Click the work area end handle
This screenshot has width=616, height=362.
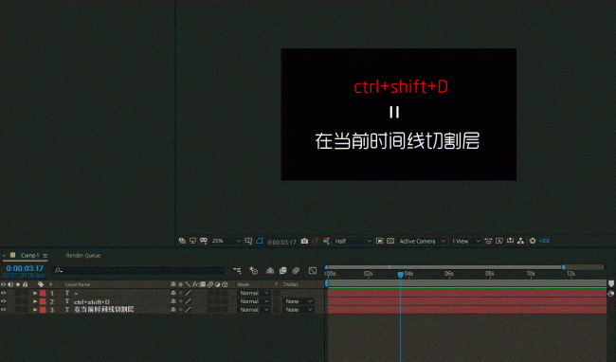pos(563,267)
